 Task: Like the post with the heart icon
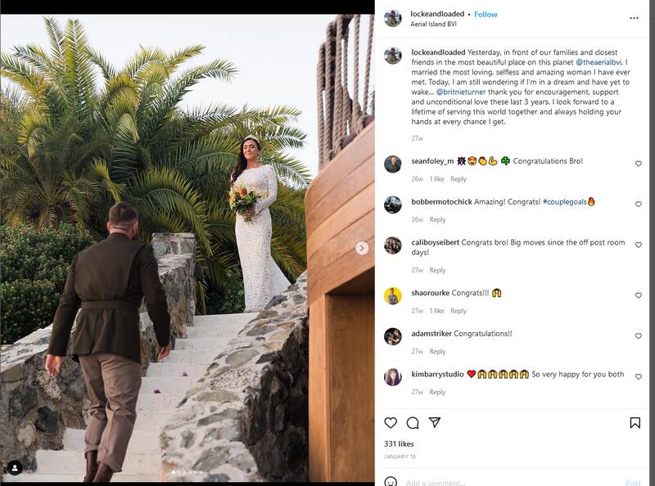click(x=391, y=423)
